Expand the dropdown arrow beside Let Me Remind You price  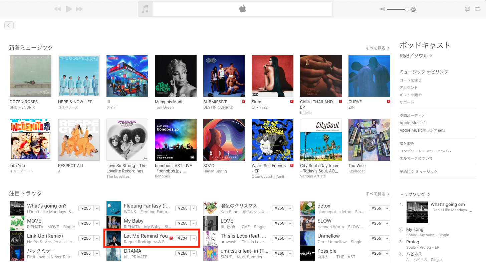[x=194, y=238]
